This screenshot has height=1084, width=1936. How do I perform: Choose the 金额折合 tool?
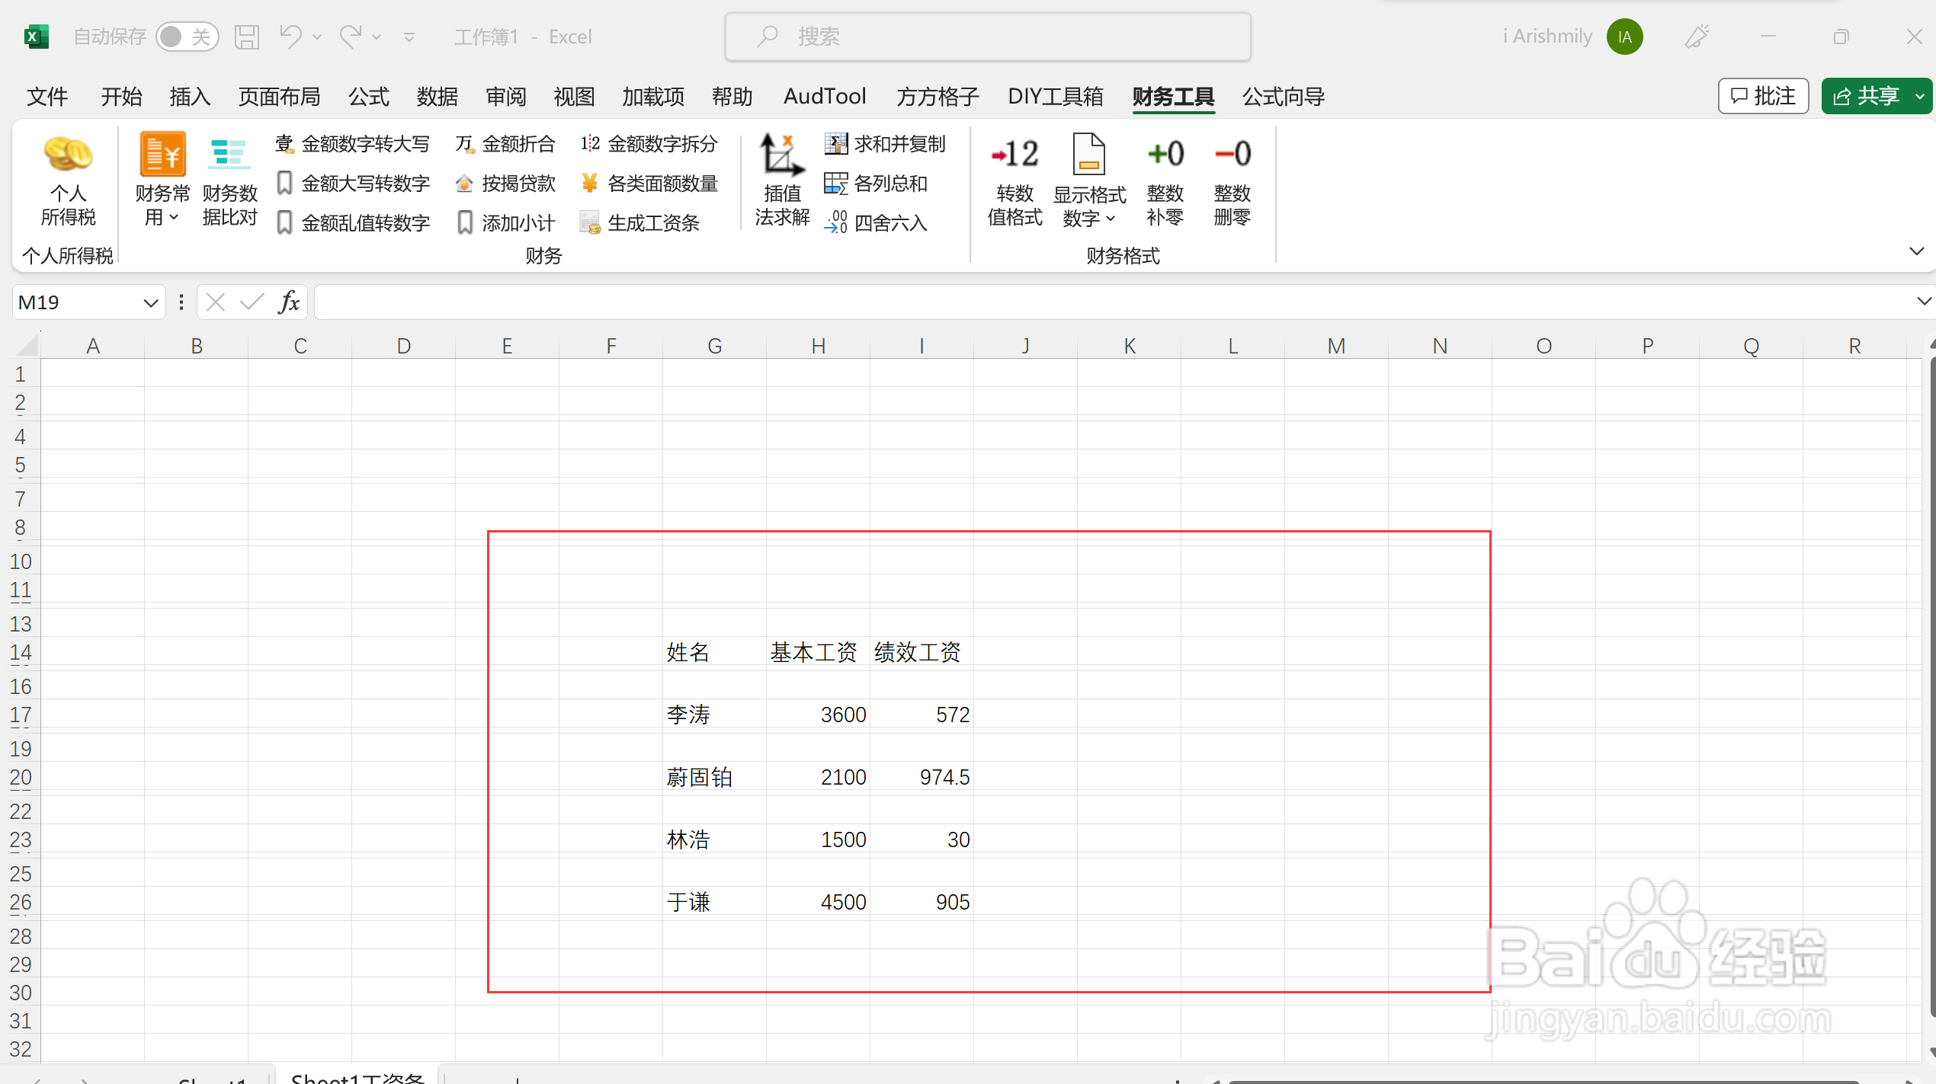click(x=505, y=144)
